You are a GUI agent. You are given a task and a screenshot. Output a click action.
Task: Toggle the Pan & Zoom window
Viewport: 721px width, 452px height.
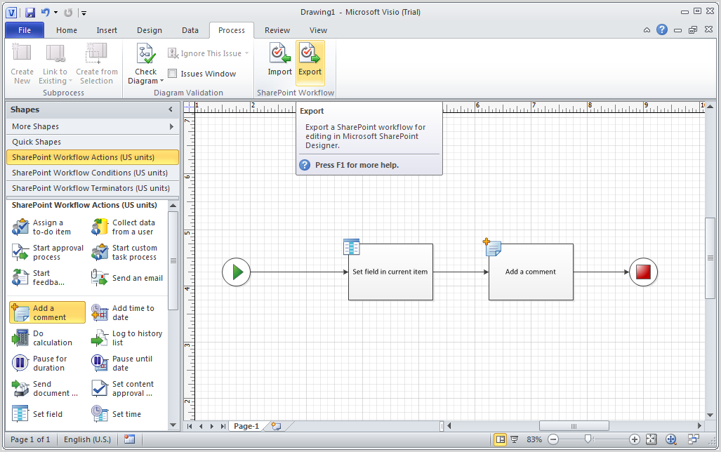coord(671,439)
